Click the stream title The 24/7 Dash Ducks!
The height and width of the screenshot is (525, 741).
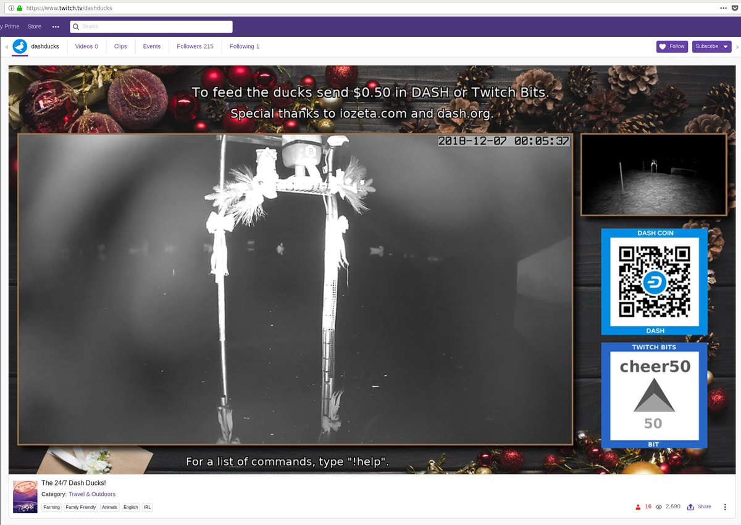pos(73,483)
